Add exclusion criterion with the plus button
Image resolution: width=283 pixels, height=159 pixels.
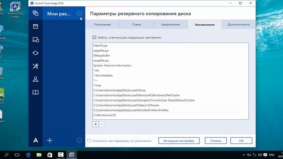[96, 124]
